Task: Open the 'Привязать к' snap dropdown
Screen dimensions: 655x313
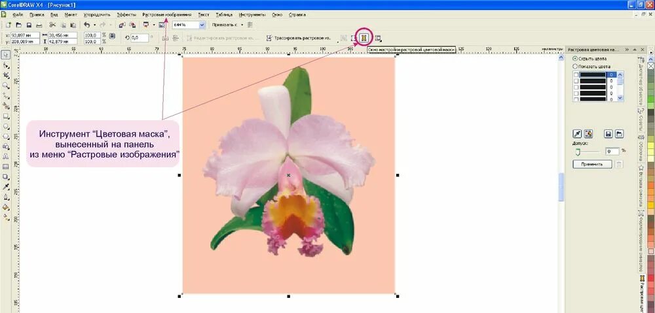Action: pyautogui.click(x=242, y=25)
